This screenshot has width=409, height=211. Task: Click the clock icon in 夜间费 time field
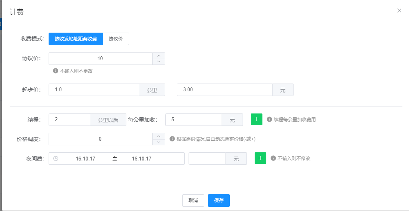(x=56, y=159)
